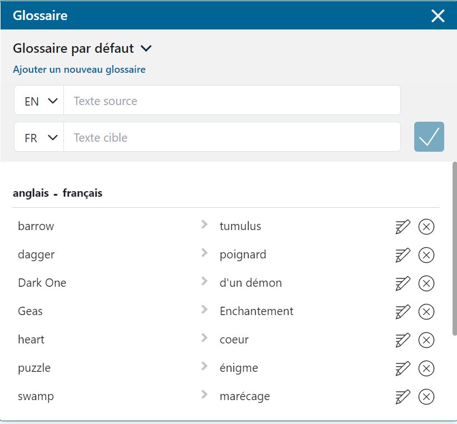
Task: Delete the heart to coeur entry
Action: pos(426,340)
